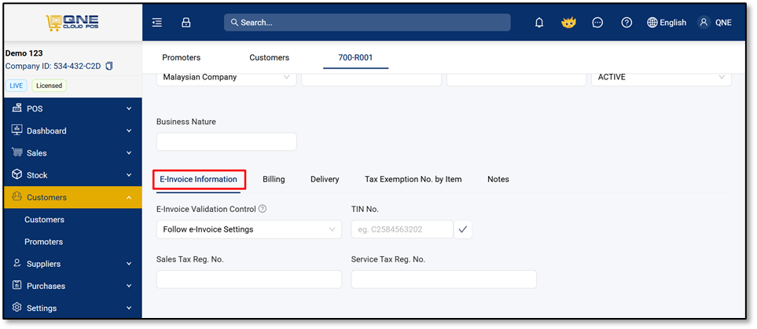Click the Dashboard chart icon
The height and width of the screenshot is (329, 757).
coord(17,130)
